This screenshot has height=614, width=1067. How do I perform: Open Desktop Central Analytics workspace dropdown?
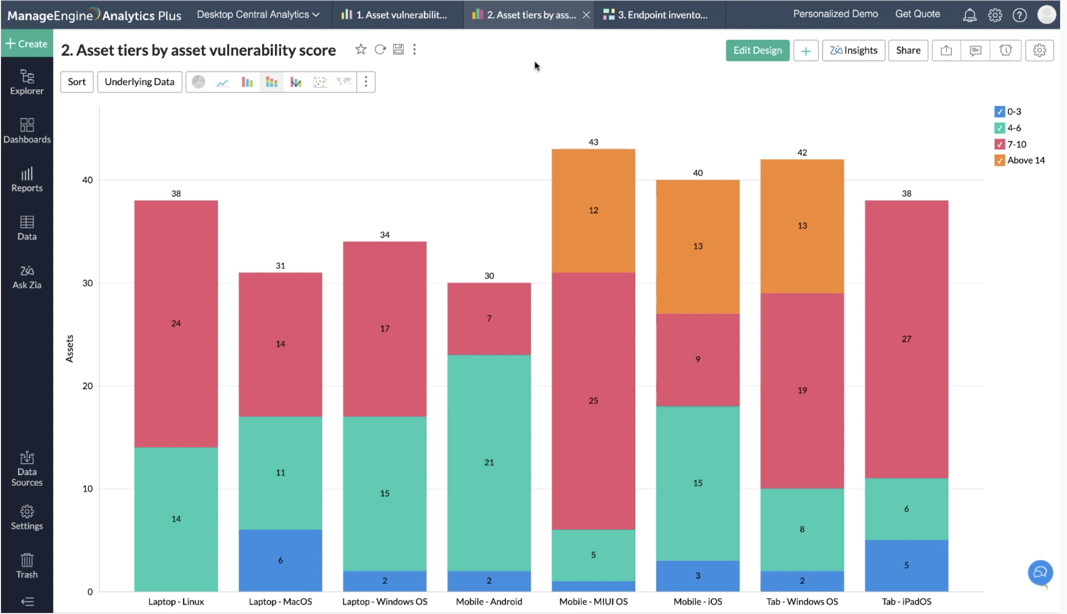[258, 15]
